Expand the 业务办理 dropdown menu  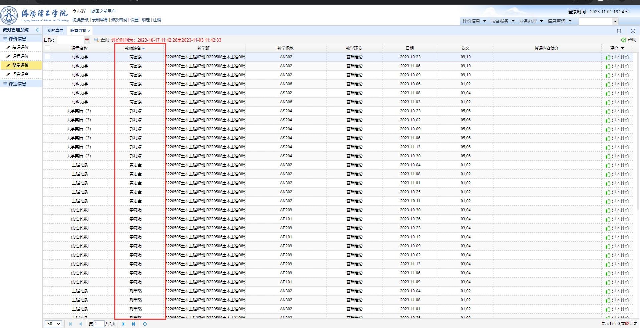pyautogui.click(x=531, y=21)
